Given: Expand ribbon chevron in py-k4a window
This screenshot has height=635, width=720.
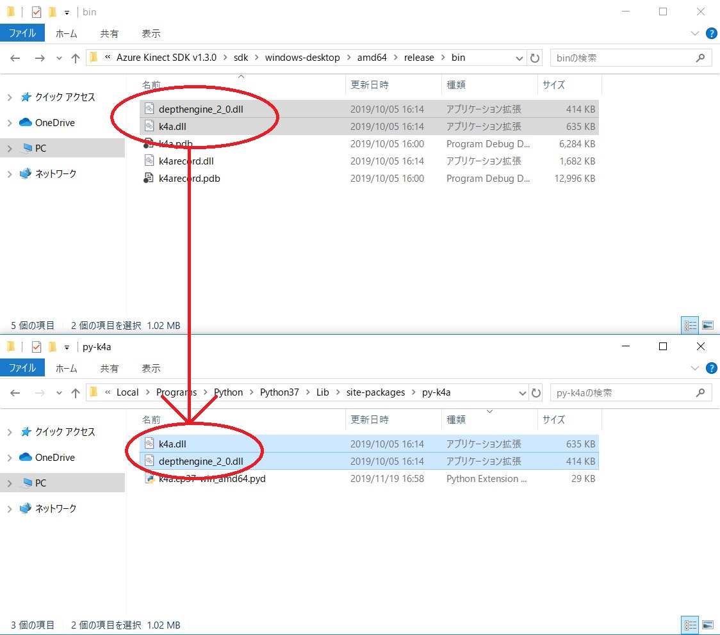Looking at the screenshot, I should point(695,368).
